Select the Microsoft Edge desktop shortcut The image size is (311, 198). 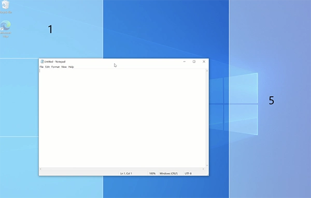[x=6, y=29]
